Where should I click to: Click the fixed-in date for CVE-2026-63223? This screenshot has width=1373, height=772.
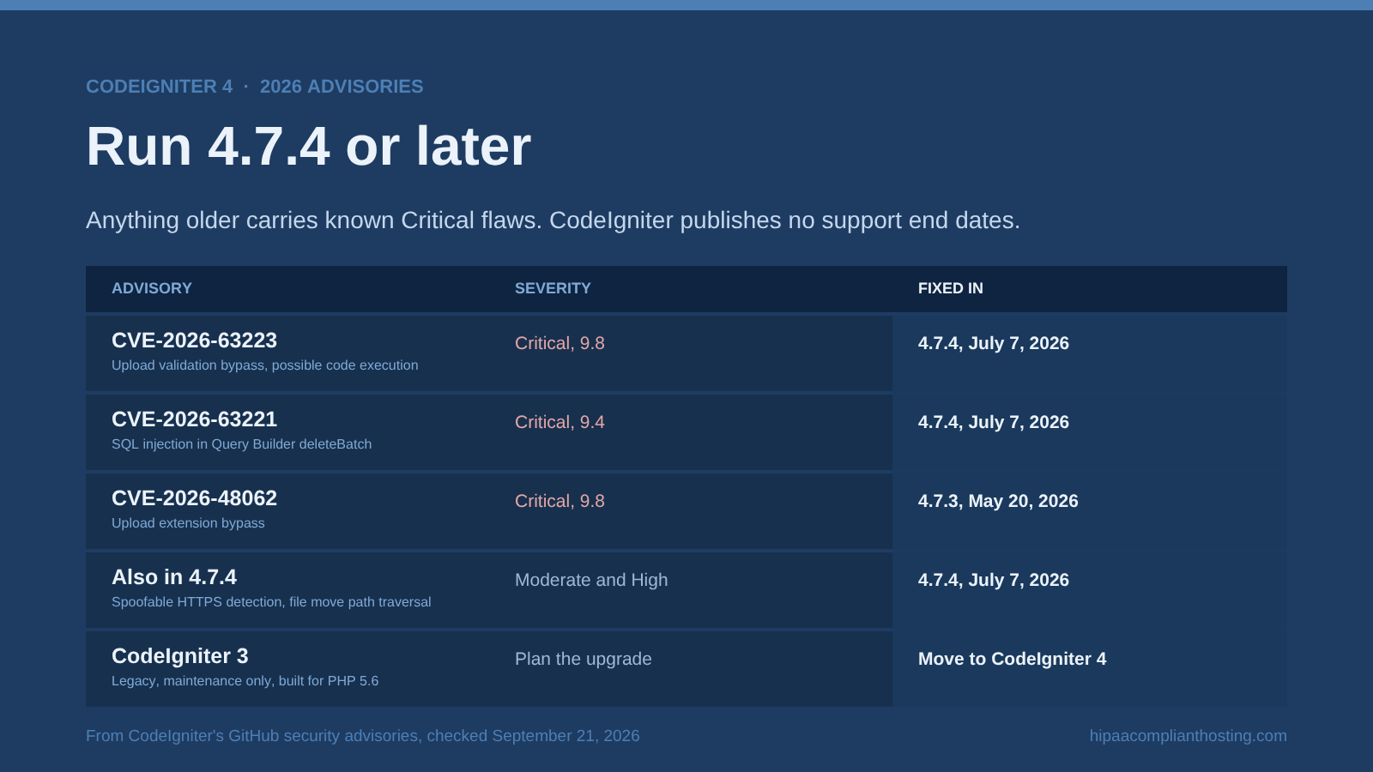tap(994, 343)
